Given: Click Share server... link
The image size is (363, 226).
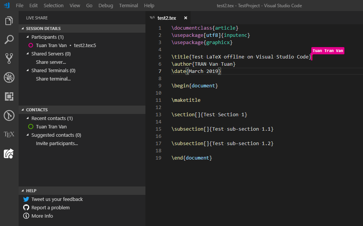Looking at the screenshot, I should pyautogui.click(x=51, y=62).
